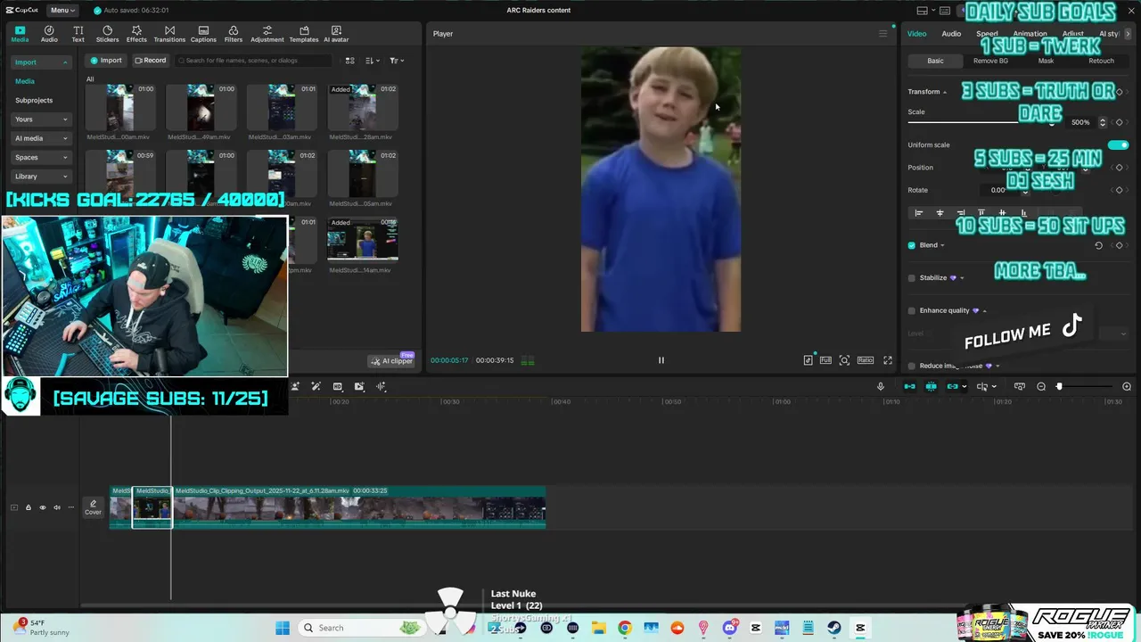Select the Basic sub-tab
This screenshot has width=1141, height=642.
pos(935,61)
